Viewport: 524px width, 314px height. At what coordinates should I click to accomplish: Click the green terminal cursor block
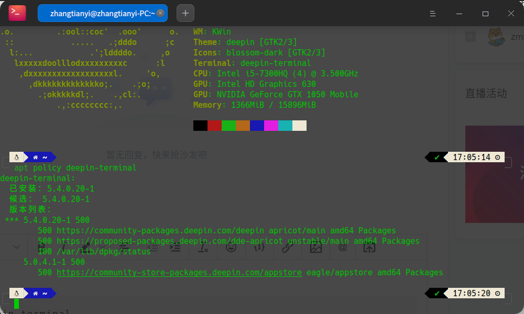(16, 304)
